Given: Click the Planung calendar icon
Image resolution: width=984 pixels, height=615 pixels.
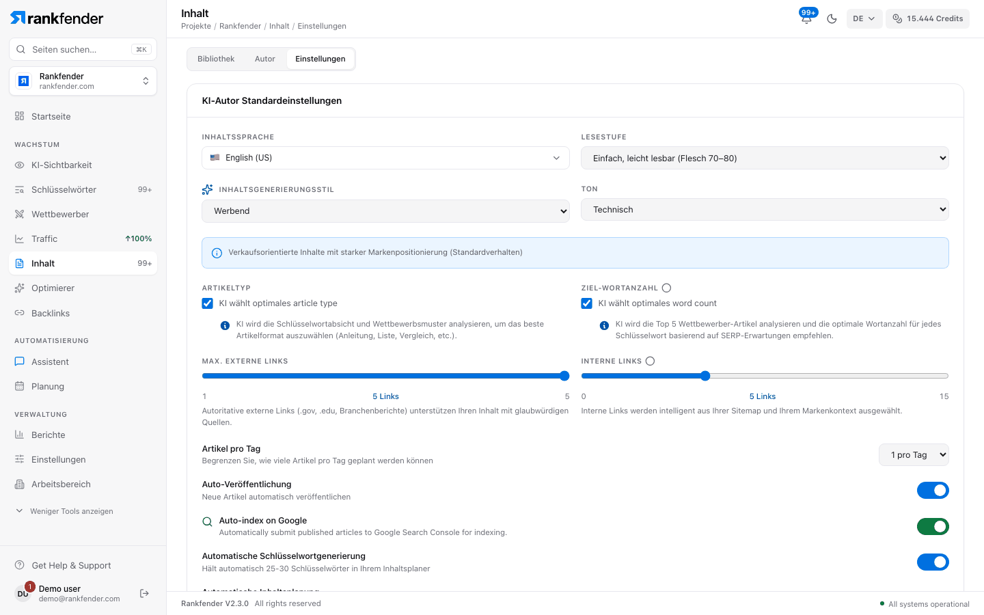Looking at the screenshot, I should tap(20, 386).
